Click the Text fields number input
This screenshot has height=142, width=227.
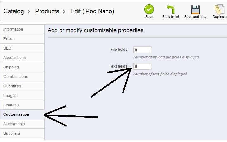point(142,67)
